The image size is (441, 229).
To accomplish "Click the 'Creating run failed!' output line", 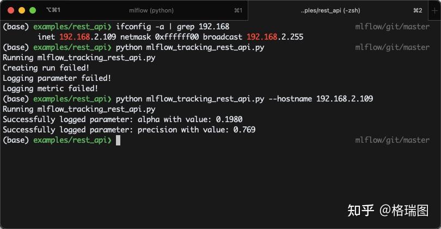I will point(46,68).
